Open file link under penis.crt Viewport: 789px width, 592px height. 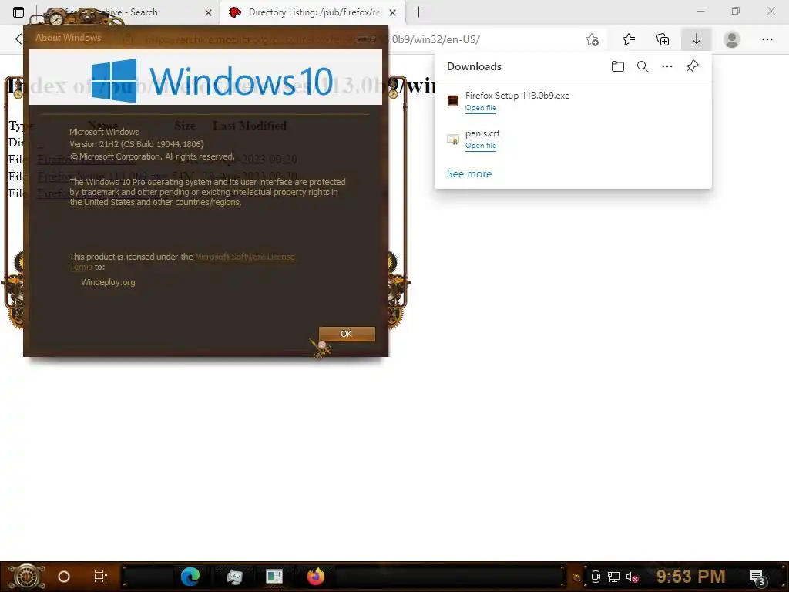[481, 146]
